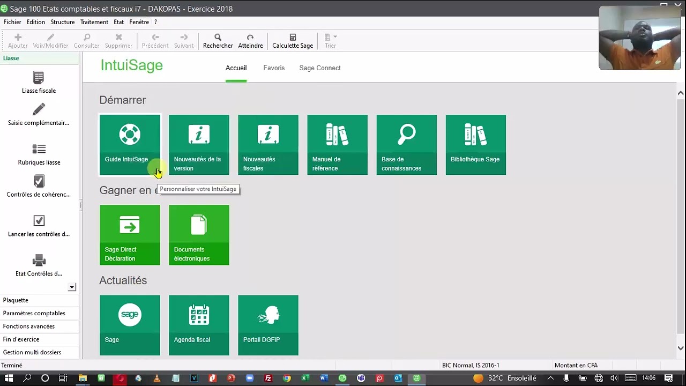This screenshot has height=386, width=686.
Task: Open the Sage news tile
Action: pyautogui.click(x=130, y=325)
